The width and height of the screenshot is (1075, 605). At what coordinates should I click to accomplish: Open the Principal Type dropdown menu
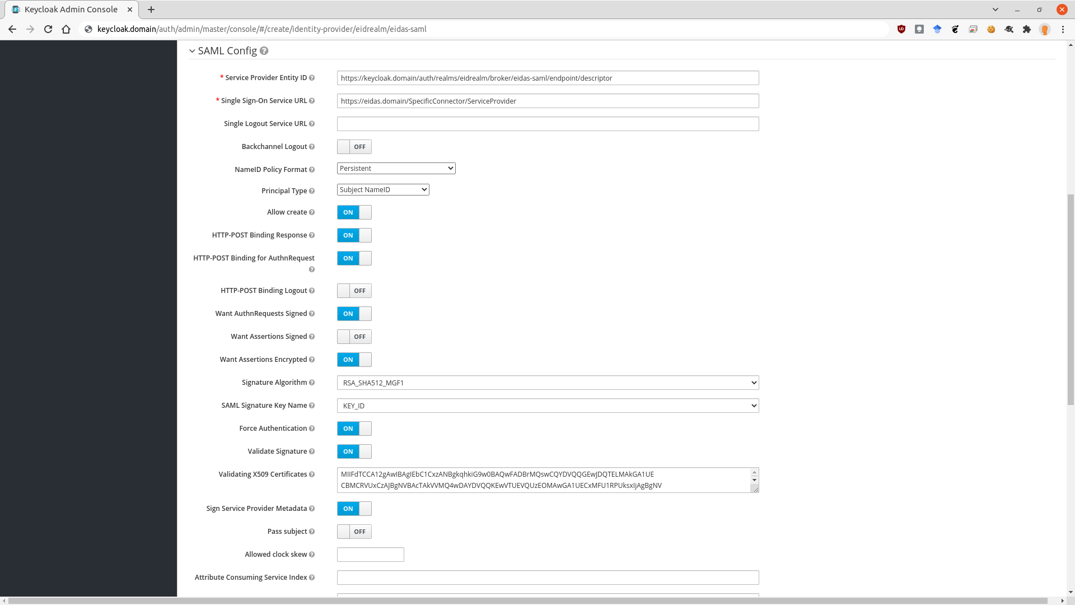pos(383,190)
